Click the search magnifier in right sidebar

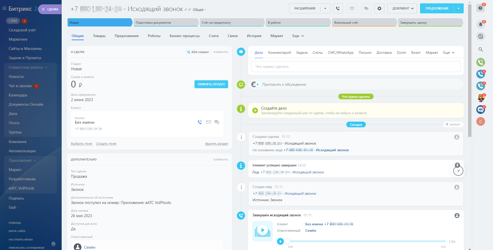(x=480, y=49)
